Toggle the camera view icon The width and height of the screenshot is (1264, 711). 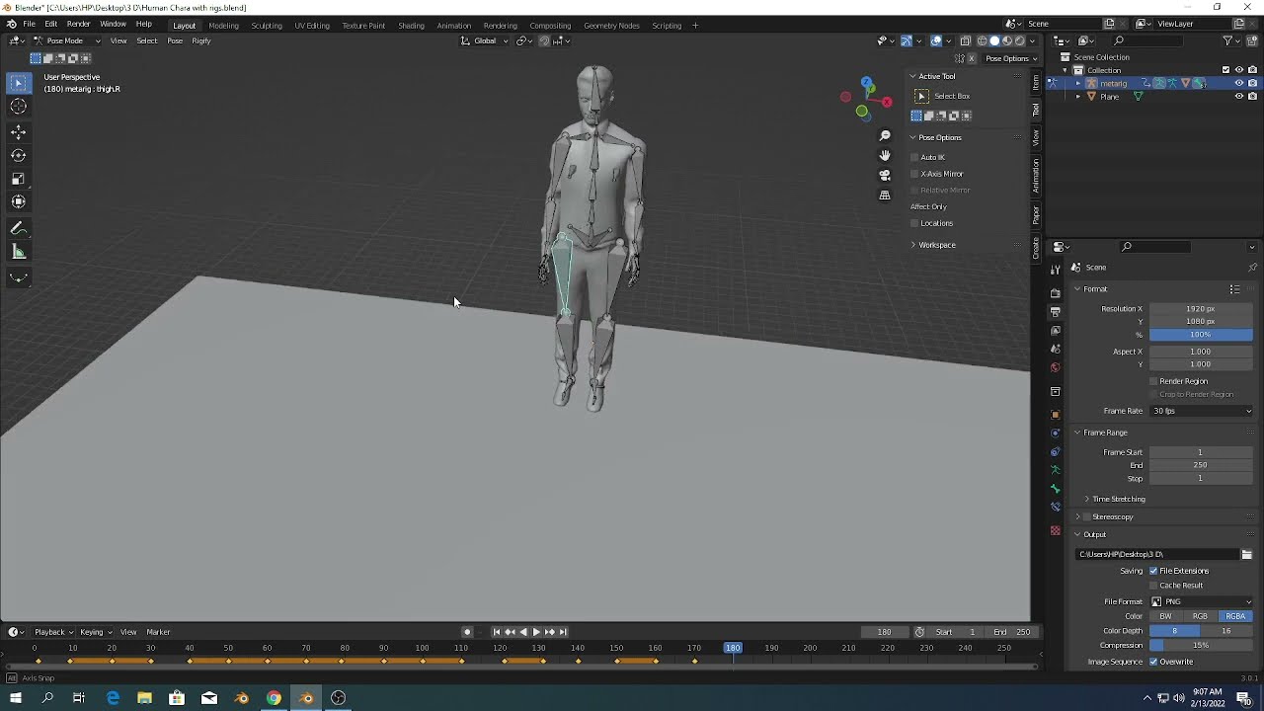(x=885, y=175)
